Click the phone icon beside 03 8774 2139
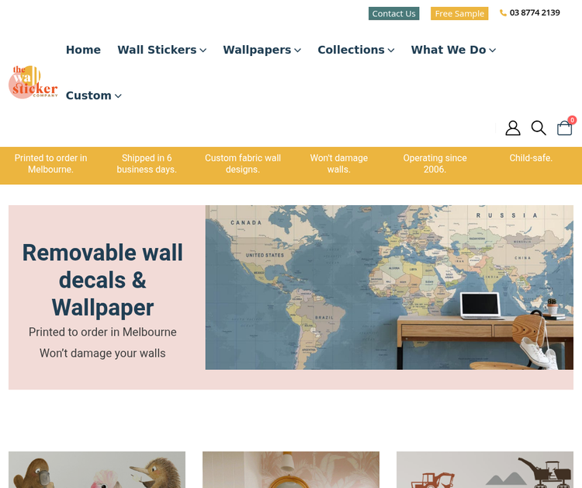 503,13
